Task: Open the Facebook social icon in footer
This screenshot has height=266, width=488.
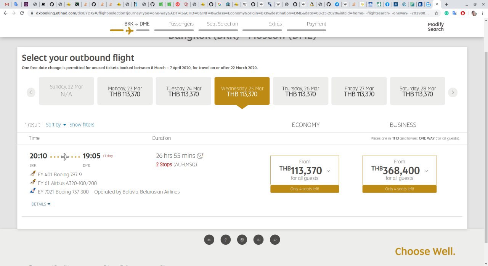Action: click(226, 240)
